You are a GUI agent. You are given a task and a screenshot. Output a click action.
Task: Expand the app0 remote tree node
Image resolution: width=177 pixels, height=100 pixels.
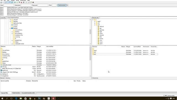pyautogui.click(x=95, y=21)
